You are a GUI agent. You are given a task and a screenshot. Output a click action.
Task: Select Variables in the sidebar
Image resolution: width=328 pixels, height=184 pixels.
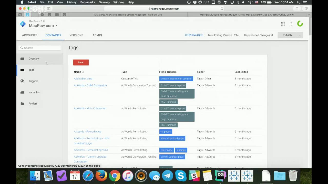point(39,92)
